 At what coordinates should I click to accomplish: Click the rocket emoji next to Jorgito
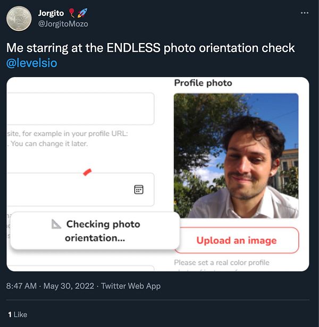[82, 13]
